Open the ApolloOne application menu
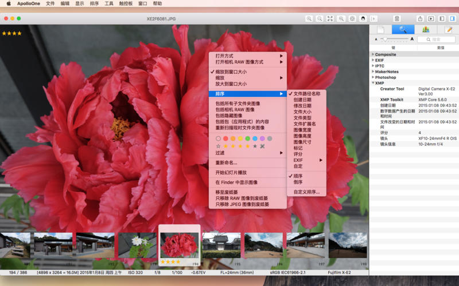Image resolution: width=459 pixels, height=286 pixels. [28, 3]
